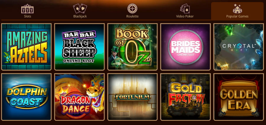Select the Blackjack category label
The width and height of the screenshot is (266, 125).
coord(80,16)
